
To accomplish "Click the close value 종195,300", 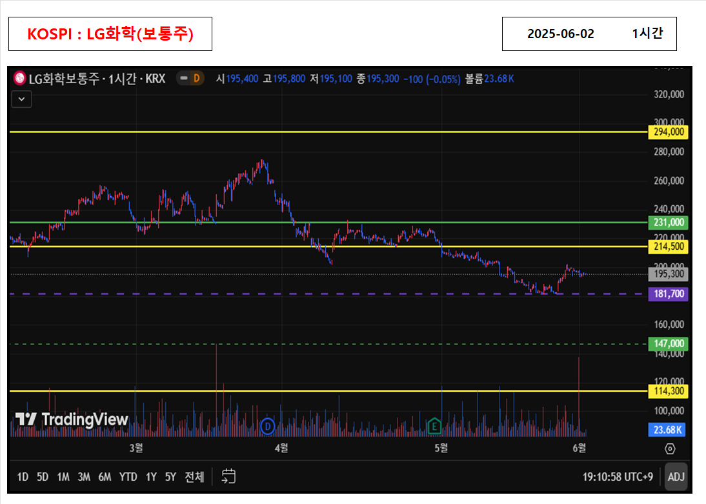I will point(378,79).
